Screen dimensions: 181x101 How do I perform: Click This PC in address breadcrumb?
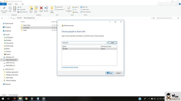point(19,18)
